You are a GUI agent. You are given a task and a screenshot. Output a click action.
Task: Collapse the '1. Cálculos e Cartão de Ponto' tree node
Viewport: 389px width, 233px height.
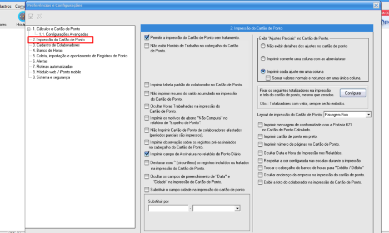[x=29, y=28]
